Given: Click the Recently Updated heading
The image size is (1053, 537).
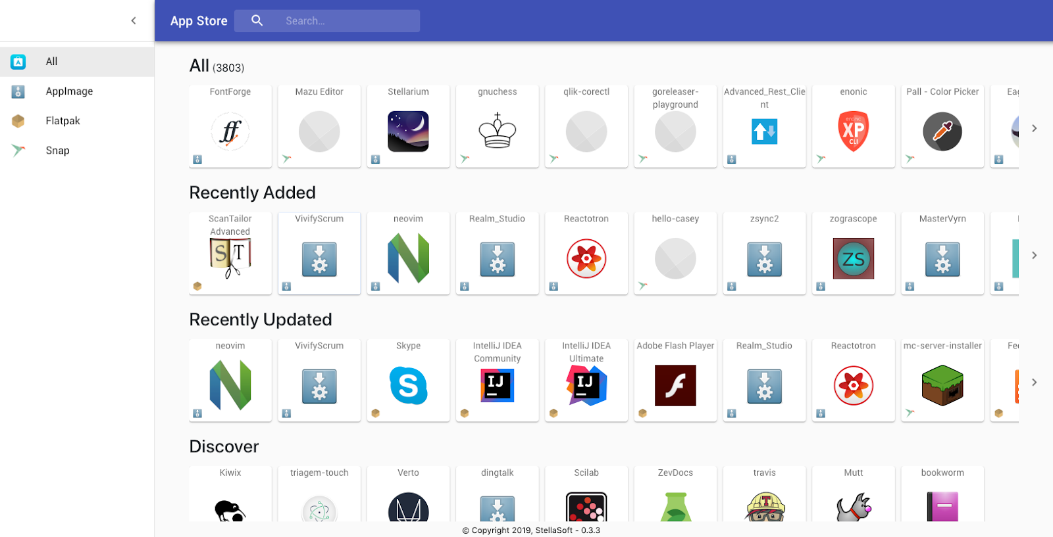Looking at the screenshot, I should pos(261,319).
